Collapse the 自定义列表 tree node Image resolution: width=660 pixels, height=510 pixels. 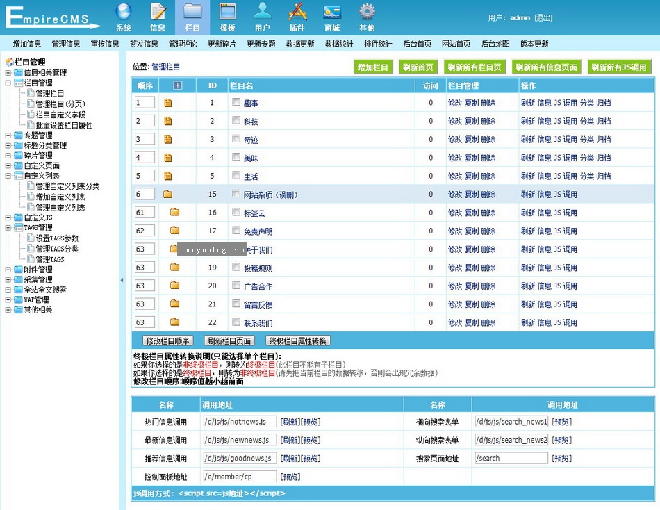(8, 176)
